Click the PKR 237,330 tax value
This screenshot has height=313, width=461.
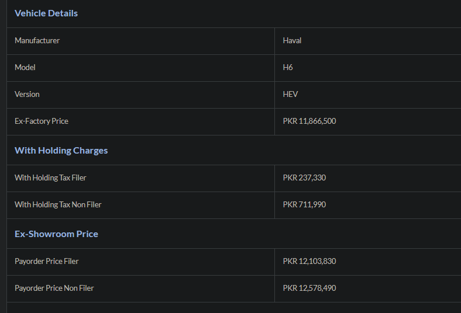(304, 178)
